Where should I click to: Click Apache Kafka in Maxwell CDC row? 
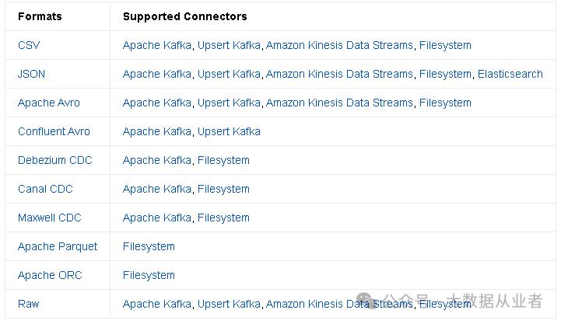click(157, 218)
